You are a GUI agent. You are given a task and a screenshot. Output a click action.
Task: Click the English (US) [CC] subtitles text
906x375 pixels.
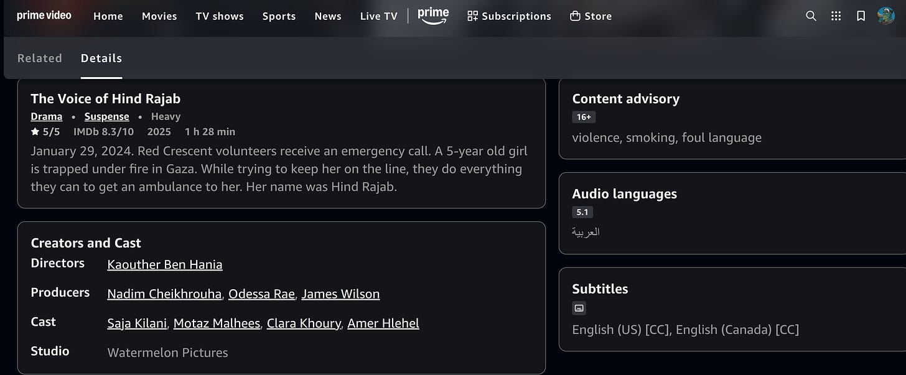620,330
